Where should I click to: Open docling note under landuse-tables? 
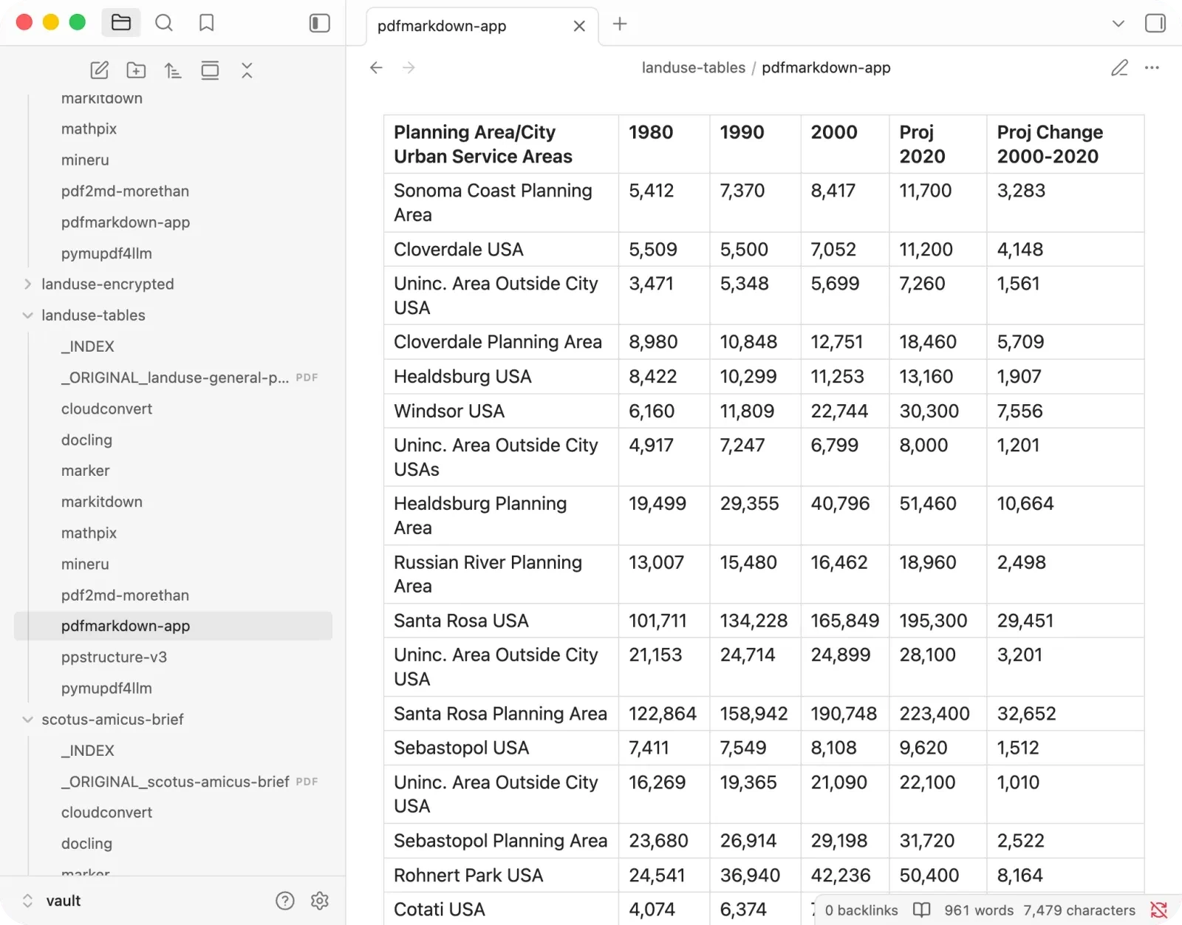(x=86, y=440)
